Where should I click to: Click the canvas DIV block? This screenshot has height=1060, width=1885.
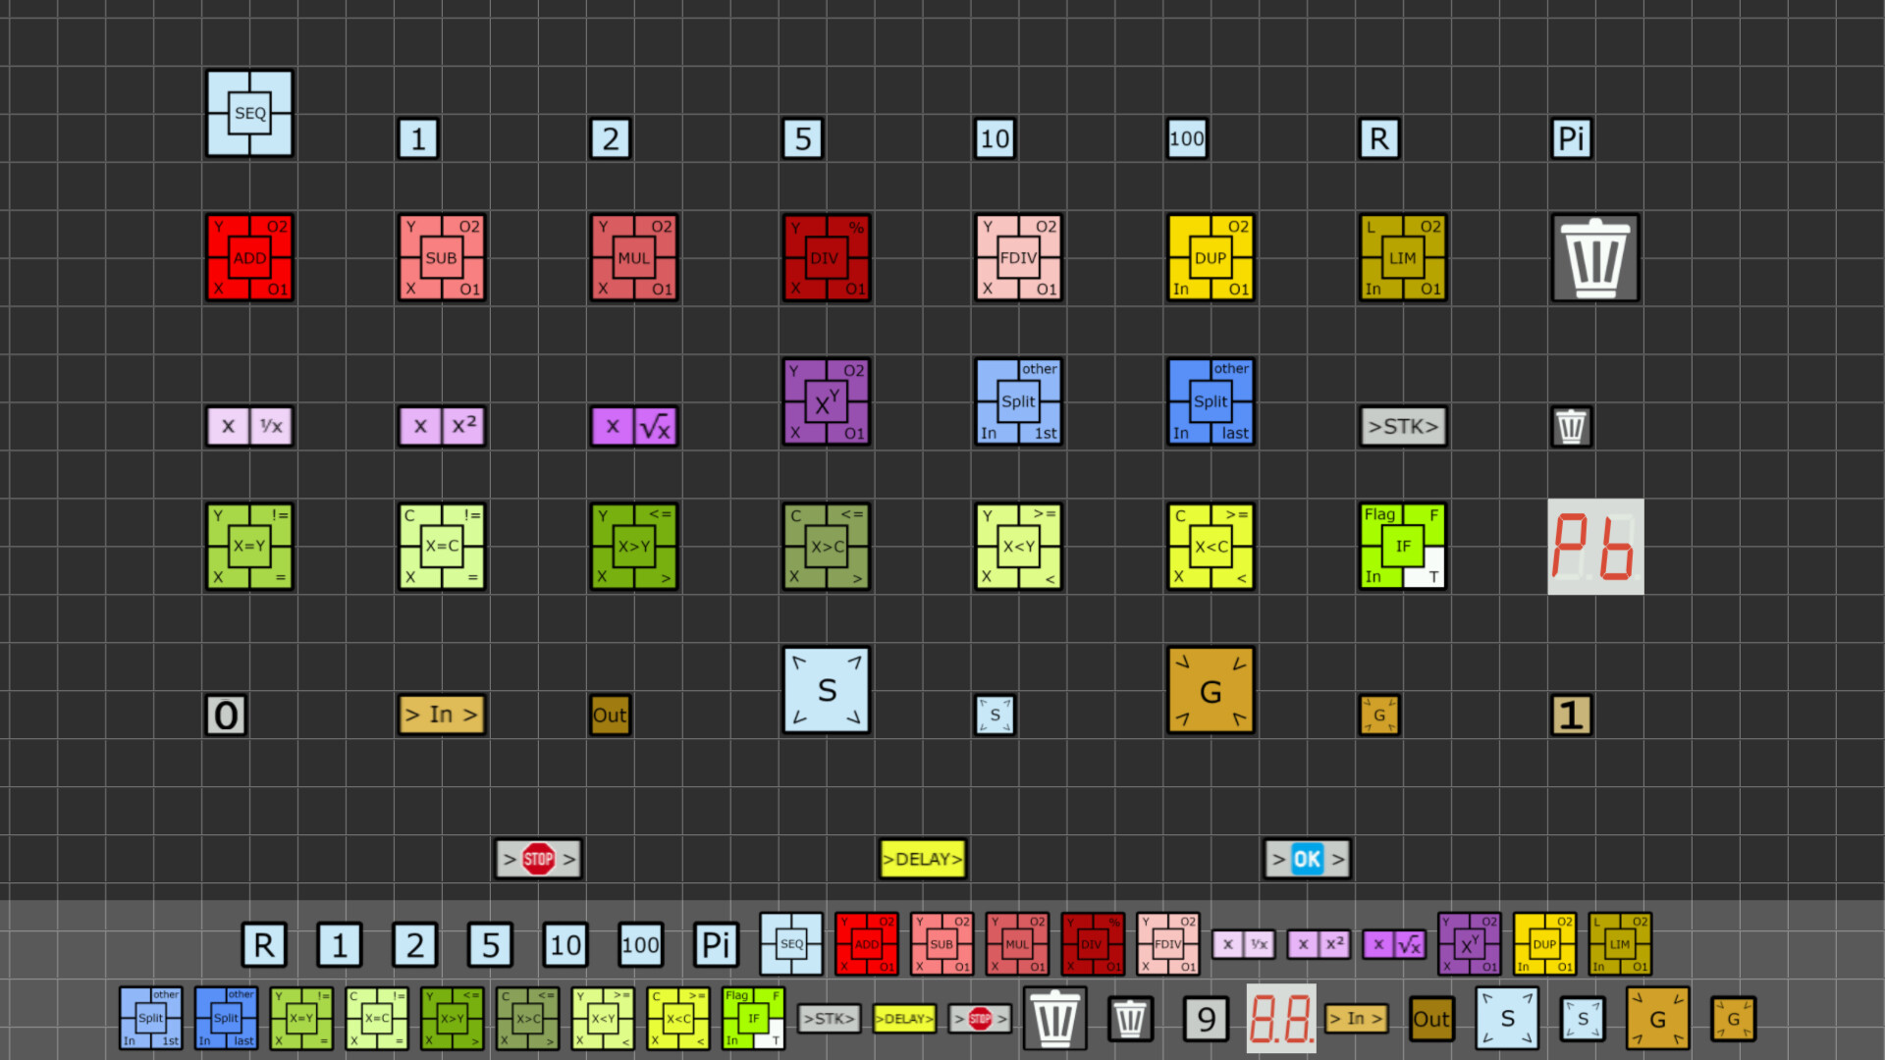pos(826,258)
